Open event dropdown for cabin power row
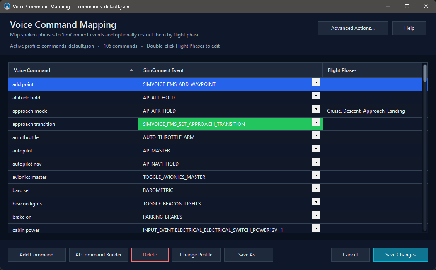Image resolution: width=436 pixels, height=270 pixels. point(316,228)
